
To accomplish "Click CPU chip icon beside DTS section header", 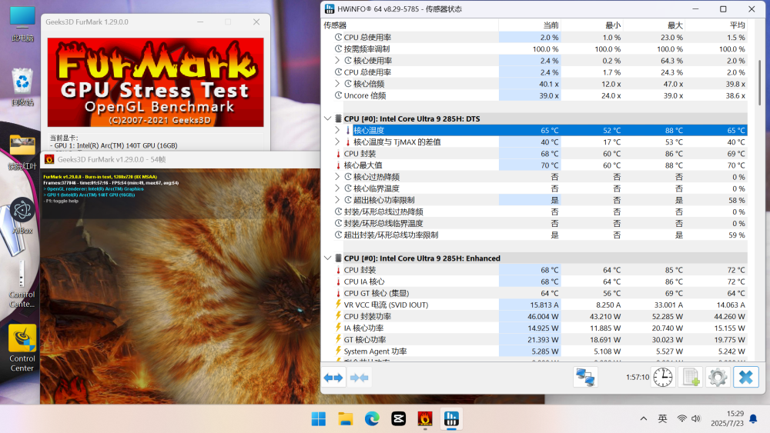I will (338, 118).
